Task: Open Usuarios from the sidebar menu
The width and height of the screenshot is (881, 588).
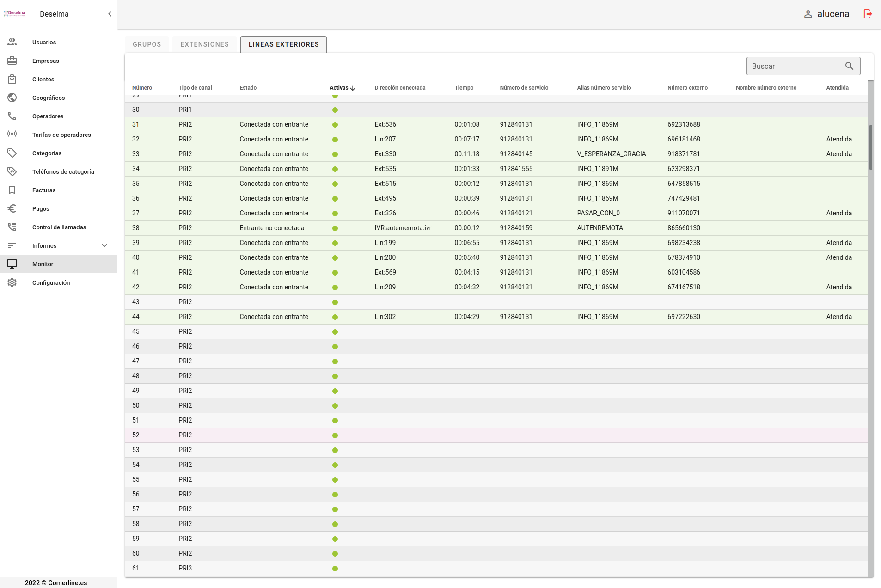Action: pyautogui.click(x=59, y=42)
